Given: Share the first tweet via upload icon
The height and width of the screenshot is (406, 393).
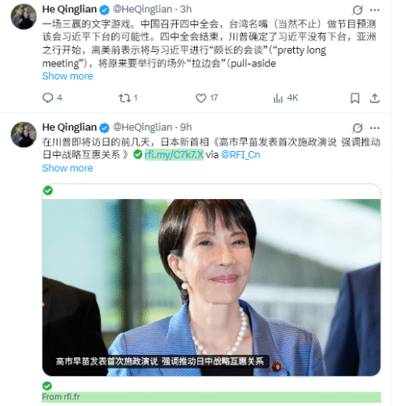Looking at the screenshot, I should point(374,98).
